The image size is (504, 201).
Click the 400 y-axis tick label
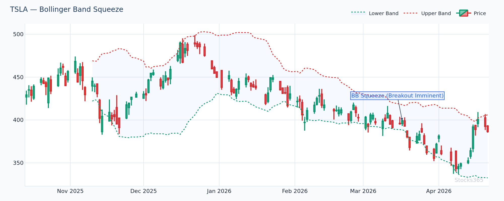pyautogui.click(x=18, y=120)
